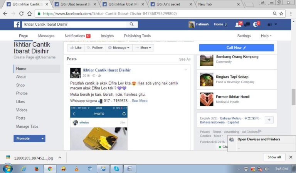Launch Firefox from the taskbar
This screenshot has height=173, width=296.
(x=37, y=168)
